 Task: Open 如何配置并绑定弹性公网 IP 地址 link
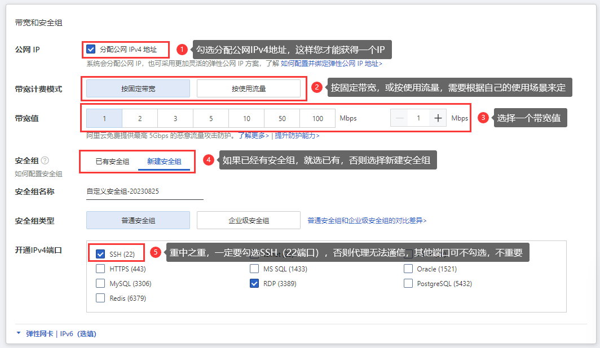[332, 64]
